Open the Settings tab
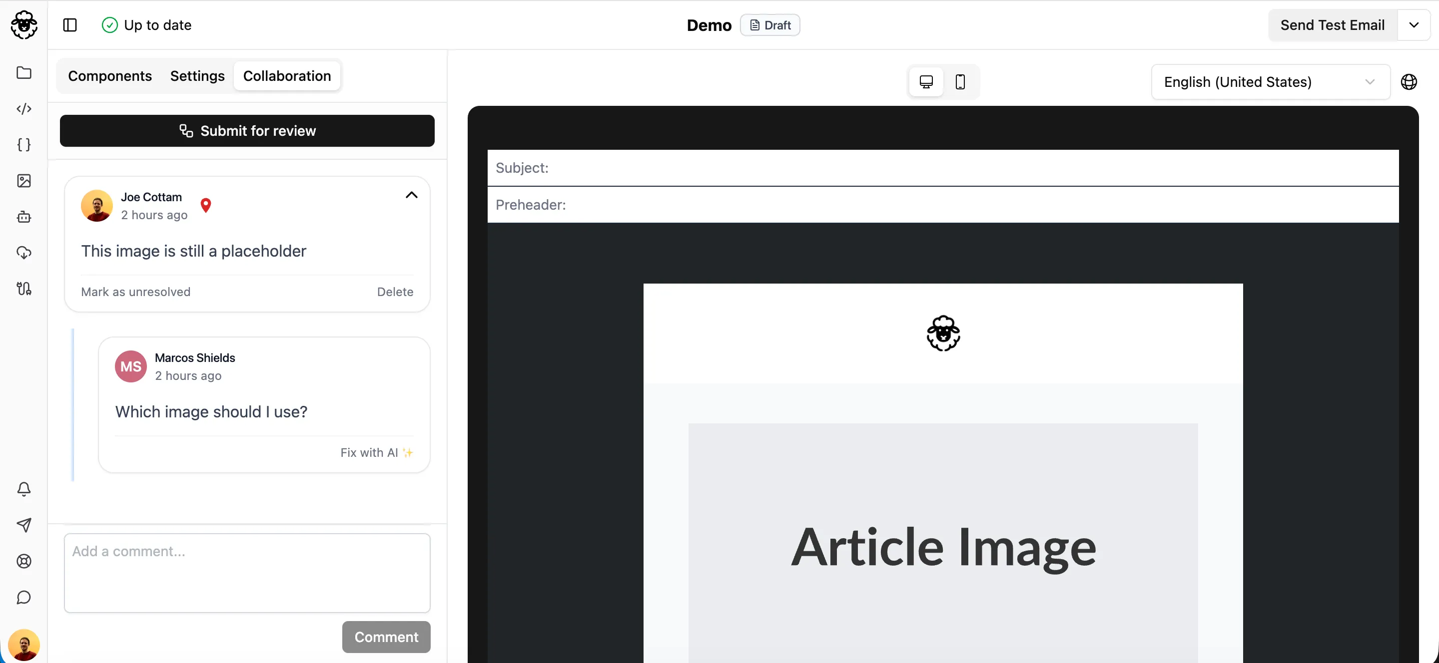 (197, 76)
